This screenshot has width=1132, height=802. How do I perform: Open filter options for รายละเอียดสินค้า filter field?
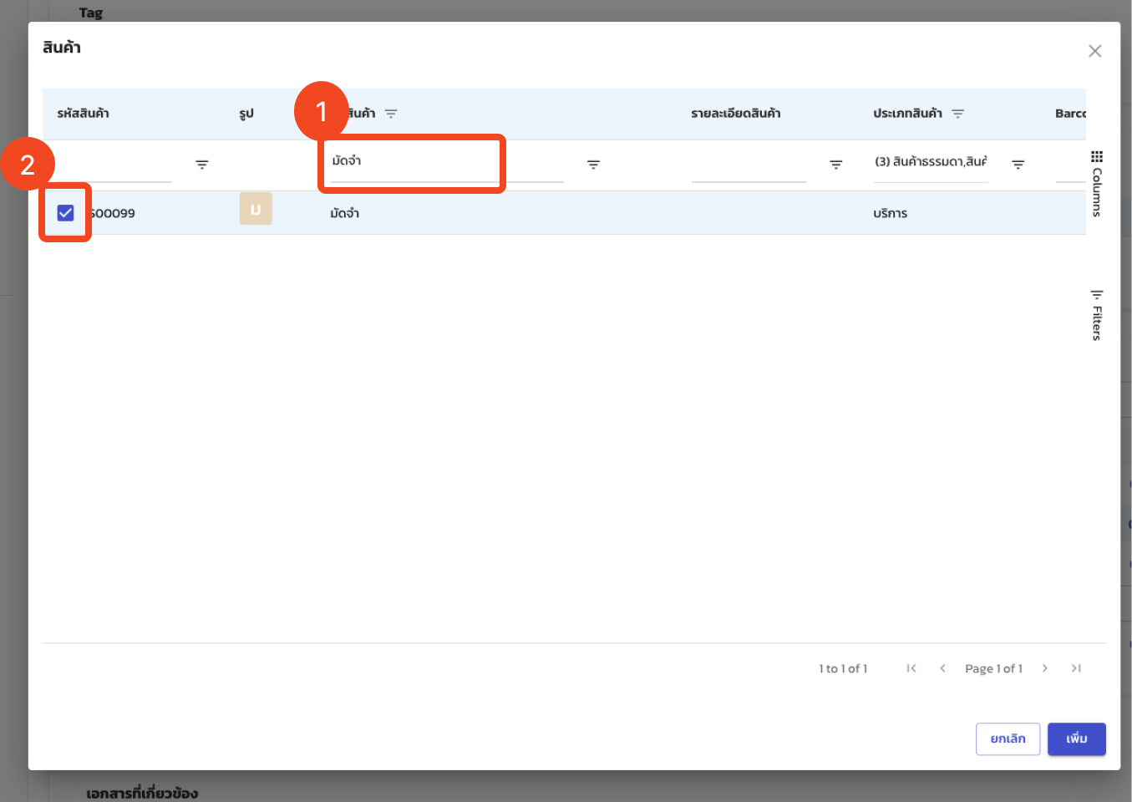[835, 165]
